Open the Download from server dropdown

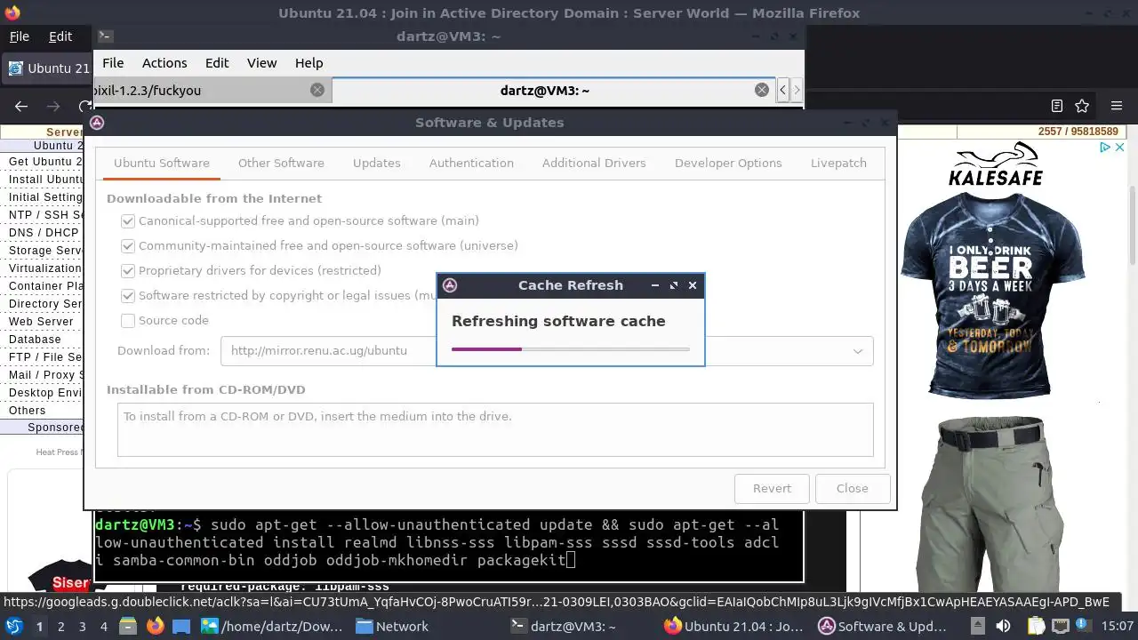[x=547, y=350]
